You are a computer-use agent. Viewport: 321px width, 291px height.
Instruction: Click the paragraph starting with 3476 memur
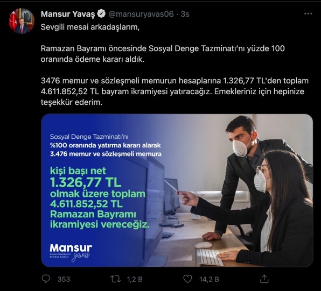pos(175,91)
